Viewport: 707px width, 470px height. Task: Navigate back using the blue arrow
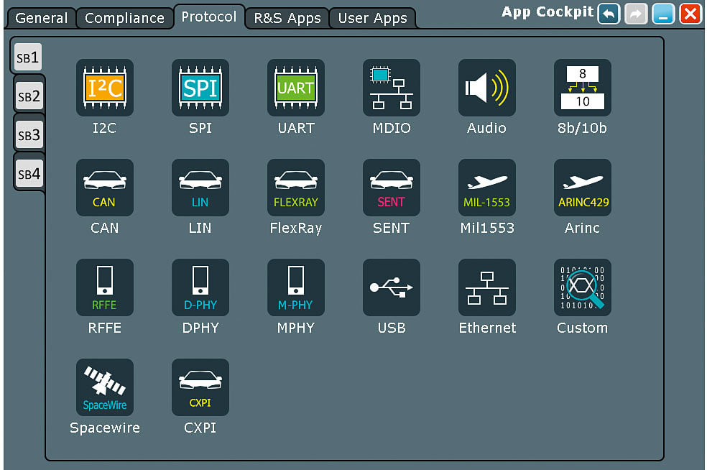point(609,14)
